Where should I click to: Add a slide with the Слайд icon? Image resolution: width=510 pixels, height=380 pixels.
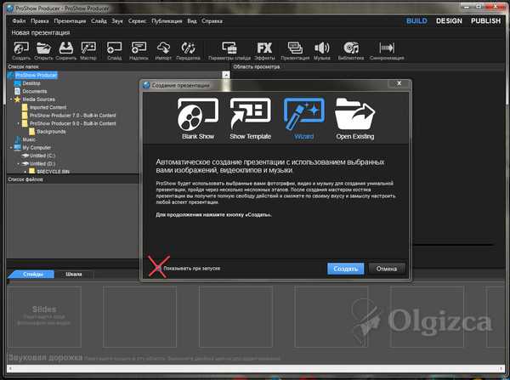click(115, 51)
